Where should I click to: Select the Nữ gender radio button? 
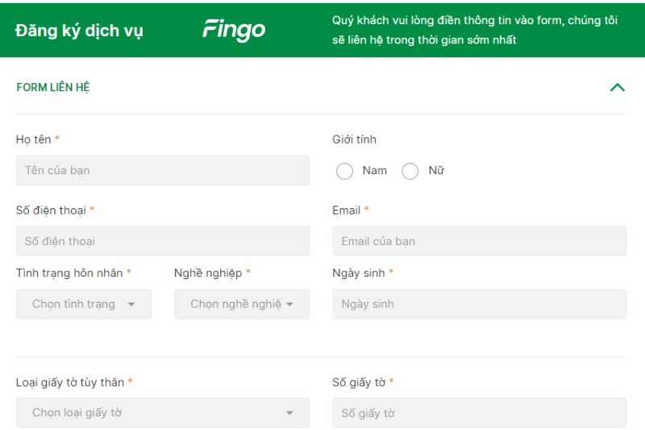410,171
